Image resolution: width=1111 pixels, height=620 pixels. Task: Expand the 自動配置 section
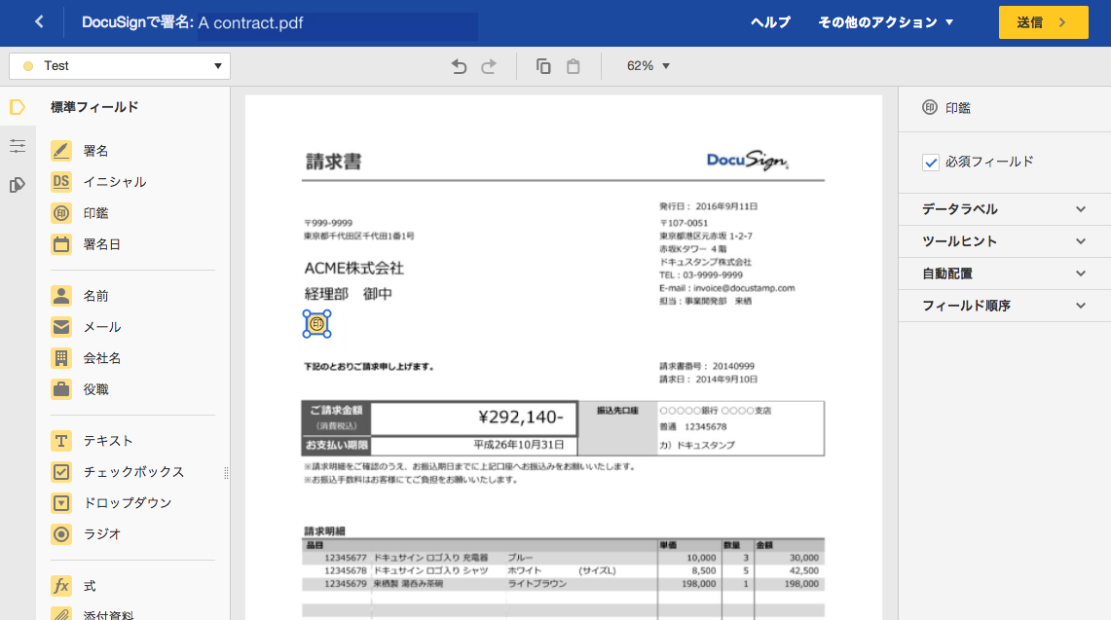(x=1004, y=274)
